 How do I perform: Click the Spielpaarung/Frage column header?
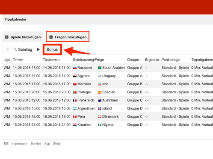pos(89,60)
